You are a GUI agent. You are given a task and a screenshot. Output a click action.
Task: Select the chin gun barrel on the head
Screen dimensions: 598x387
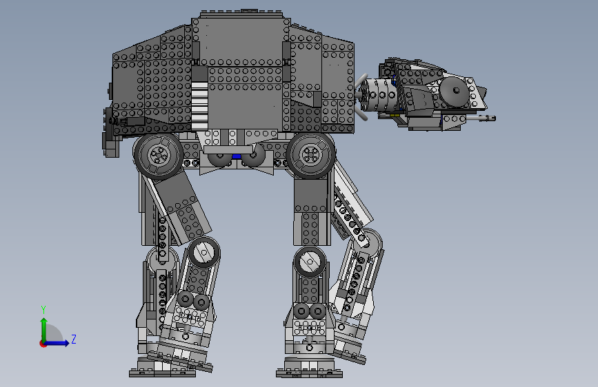point(481,118)
